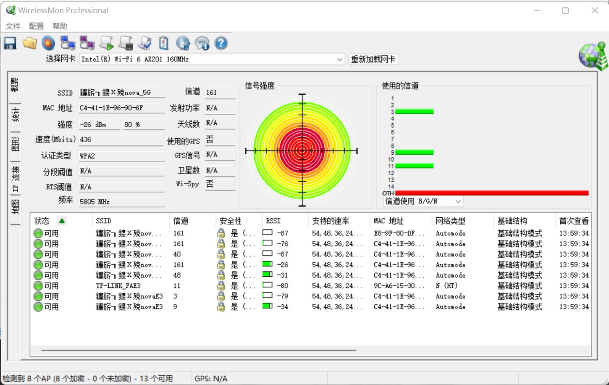
Task: Select the target-shaped configuration toolbar icon
Action: point(48,43)
